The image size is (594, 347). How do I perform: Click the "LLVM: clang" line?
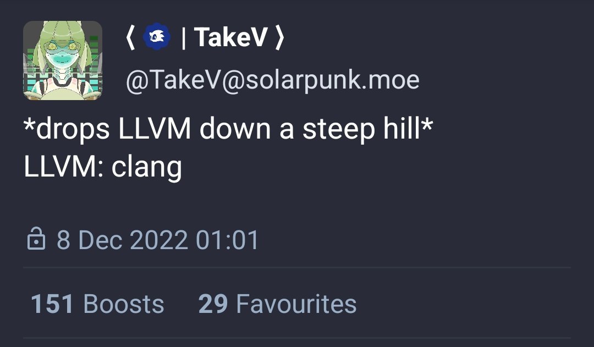103,166
